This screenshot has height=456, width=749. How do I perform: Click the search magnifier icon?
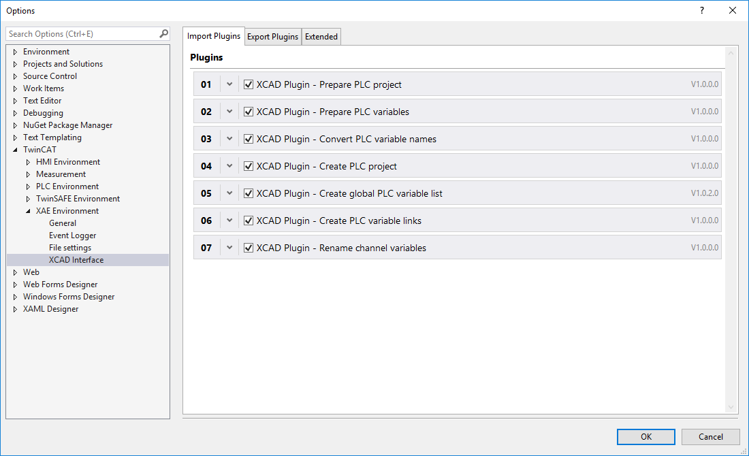click(x=163, y=33)
